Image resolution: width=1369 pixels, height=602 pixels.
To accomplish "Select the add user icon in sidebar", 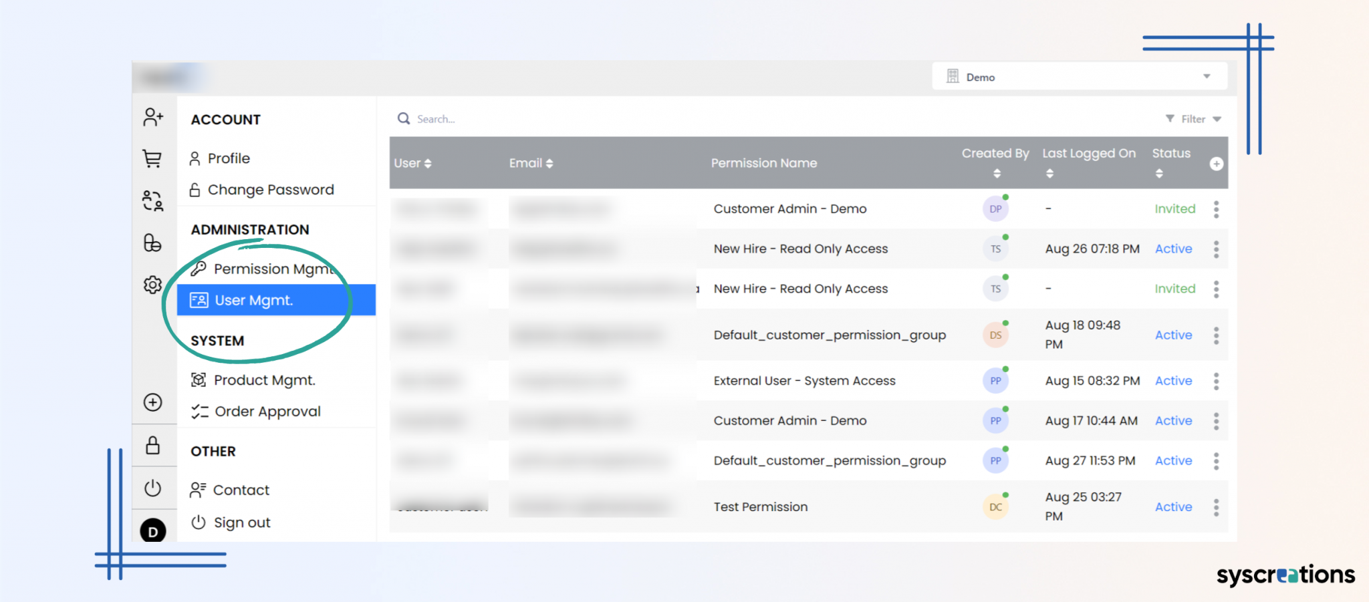I will point(153,118).
